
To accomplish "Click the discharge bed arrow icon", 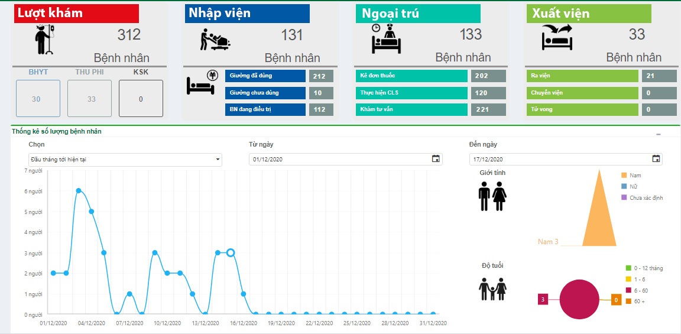I will [x=557, y=38].
